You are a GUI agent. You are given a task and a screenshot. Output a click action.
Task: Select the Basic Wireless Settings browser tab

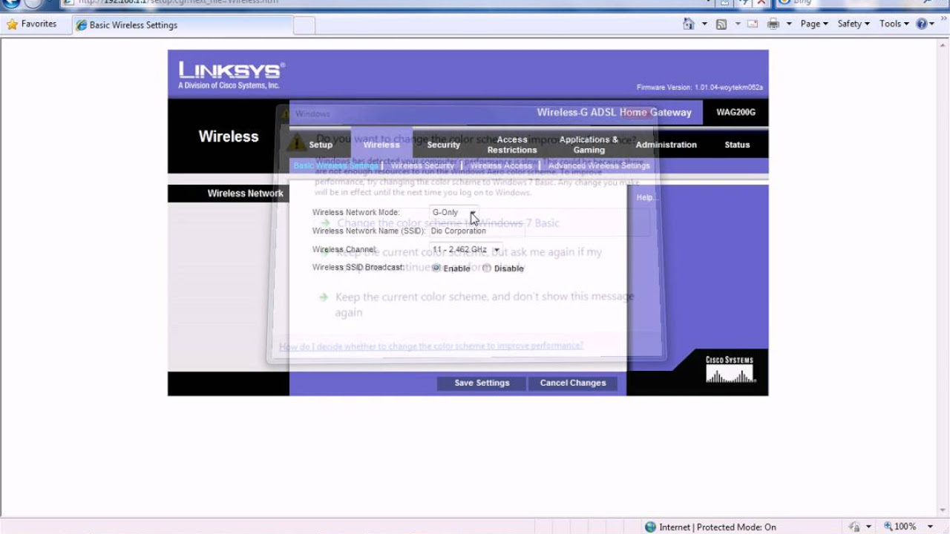[181, 24]
